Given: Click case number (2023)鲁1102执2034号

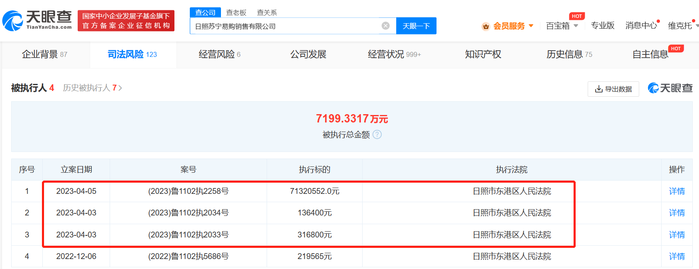Looking at the screenshot, I should 188,213.
